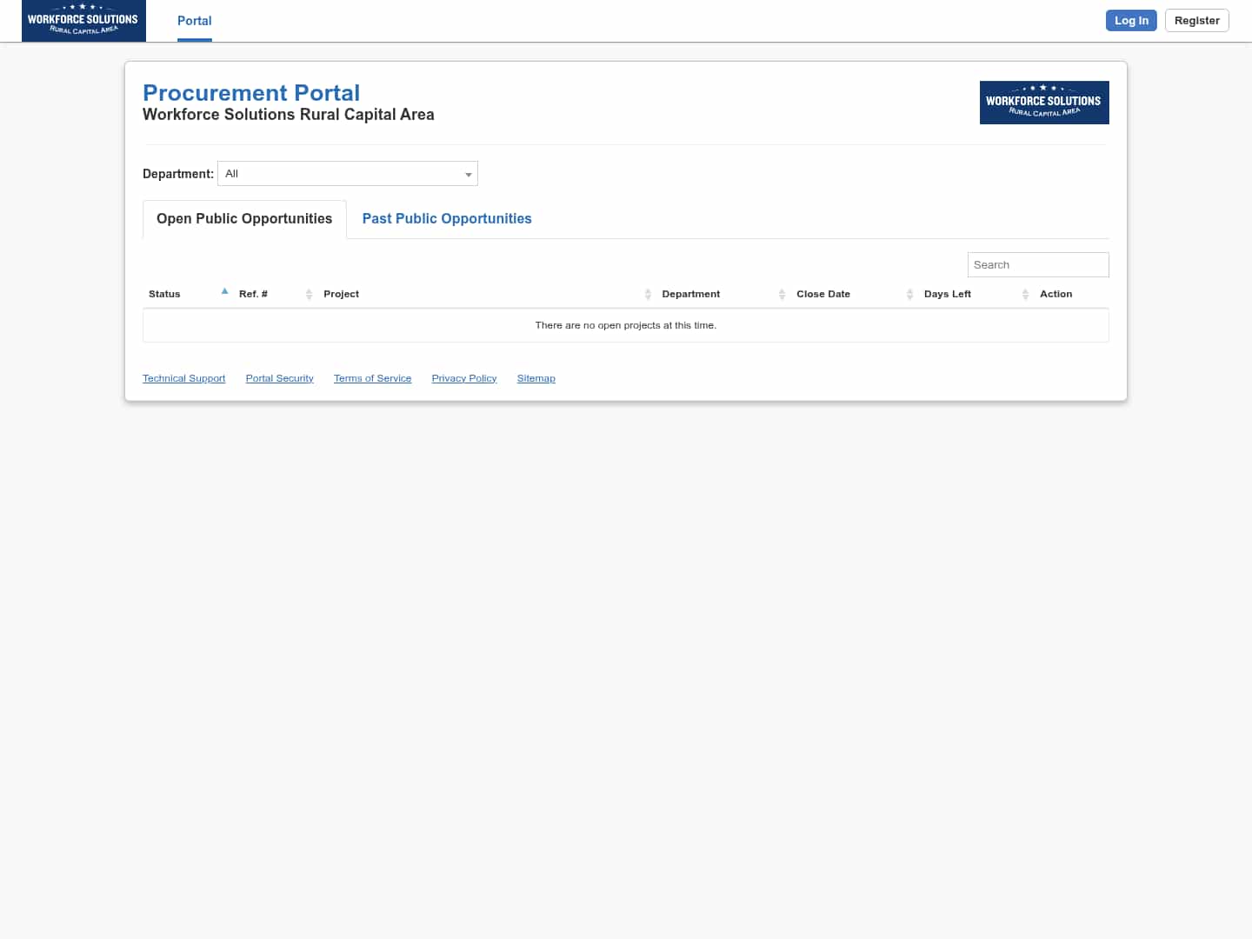Click inside the Search field
The width and height of the screenshot is (1252, 939).
click(1038, 264)
